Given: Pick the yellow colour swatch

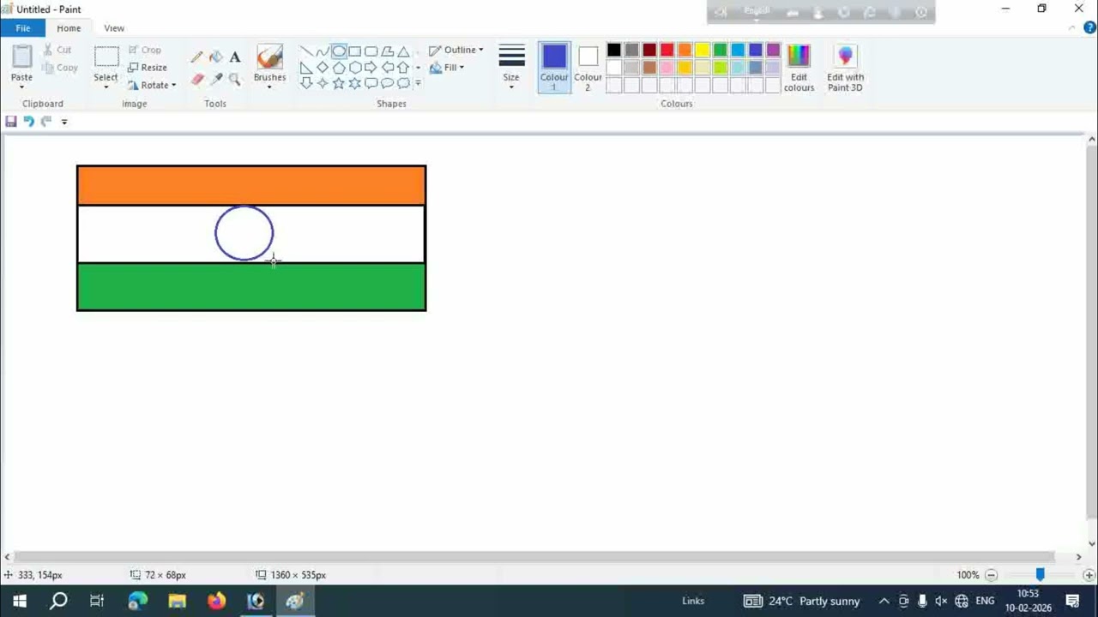Looking at the screenshot, I should click(x=703, y=50).
